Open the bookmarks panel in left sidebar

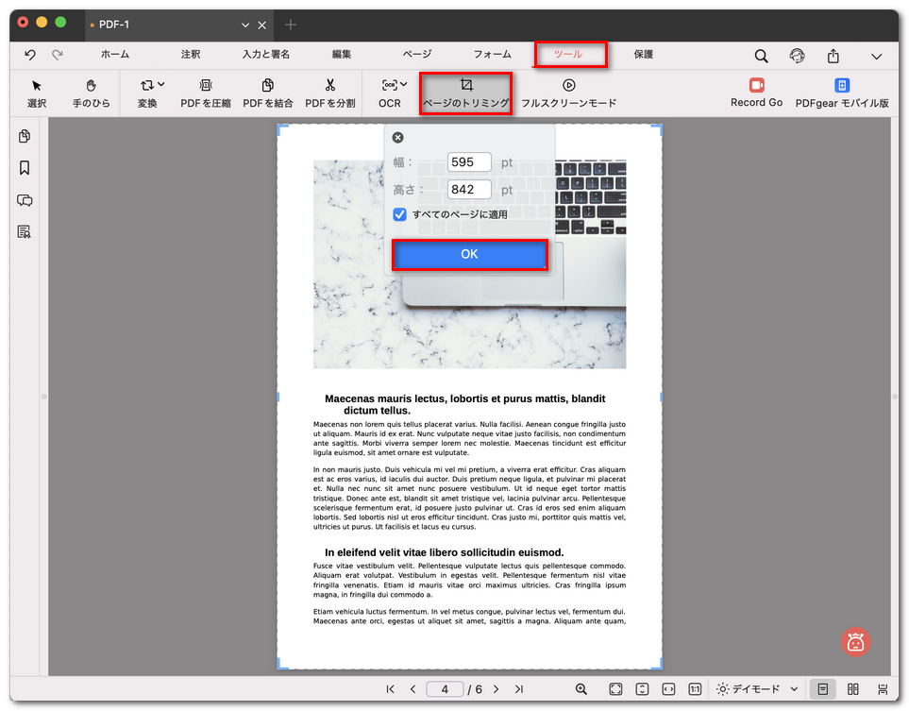(x=25, y=168)
